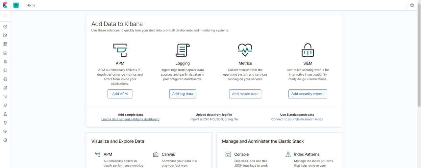Screen dimensions: 421x168
Task: Open Stack Monitoring heartbeat sidebar icon
Action: coord(5,131)
